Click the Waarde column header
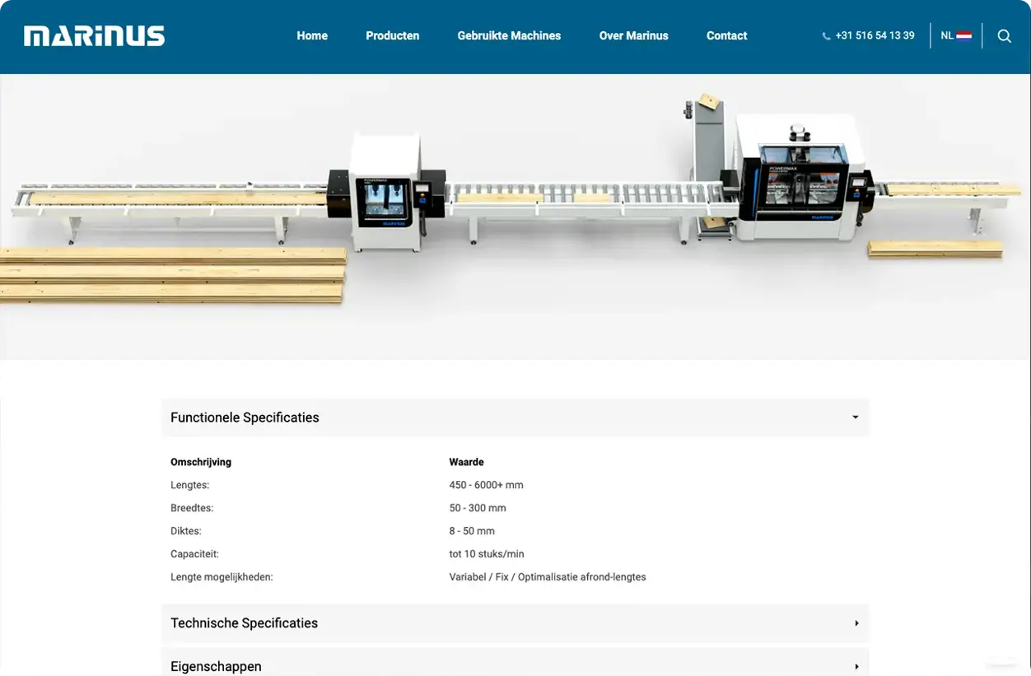The width and height of the screenshot is (1031, 676). tap(466, 462)
